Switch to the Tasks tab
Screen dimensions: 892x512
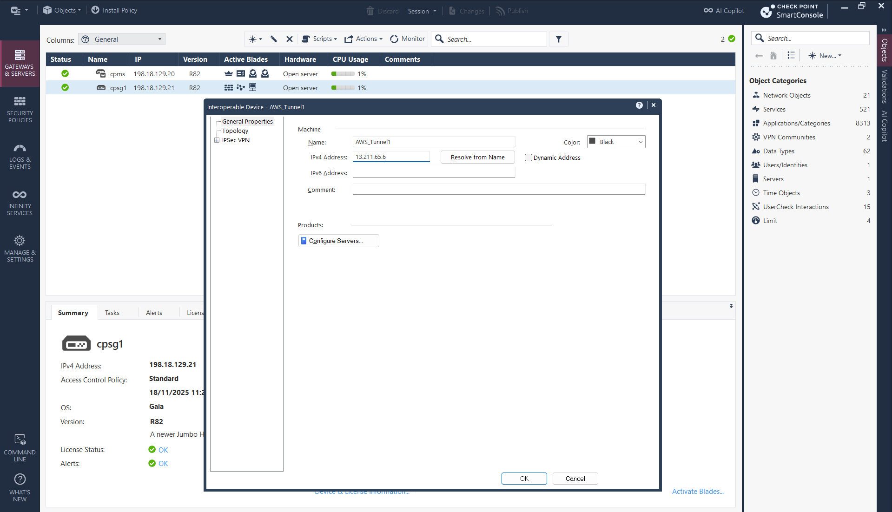112,313
